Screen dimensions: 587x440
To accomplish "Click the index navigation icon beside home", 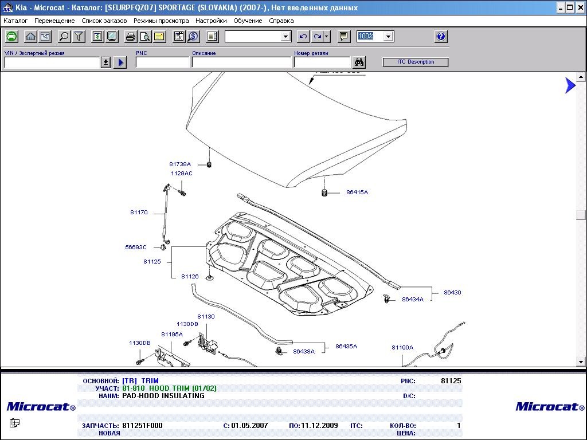I will pyautogui.click(x=45, y=36).
